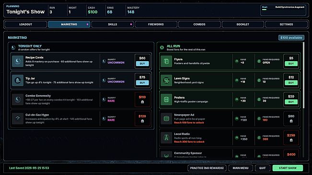The height and width of the screenshot is (175, 312).
Task: Click the Newspaper Ad icon
Action: (x=166, y=119)
